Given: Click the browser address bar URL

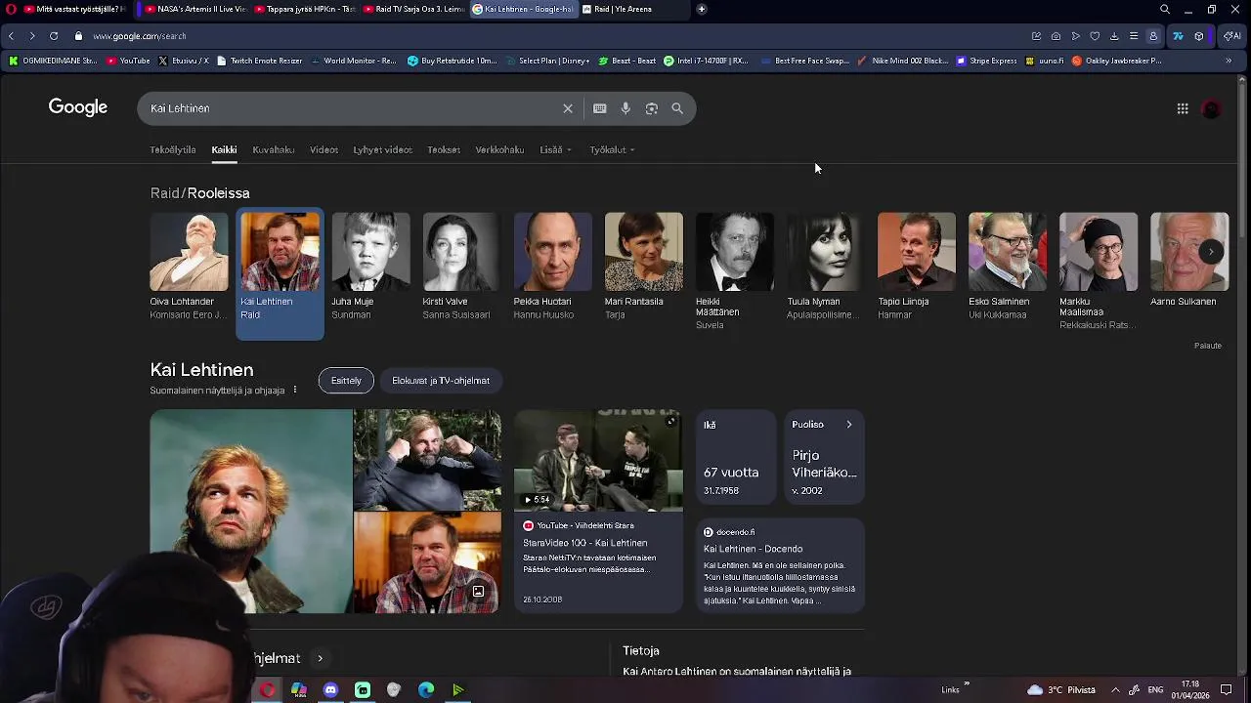Looking at the screenshot, I should click(140, 36).
